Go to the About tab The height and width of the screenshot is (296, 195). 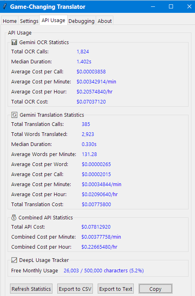click(x=105, y=21)
